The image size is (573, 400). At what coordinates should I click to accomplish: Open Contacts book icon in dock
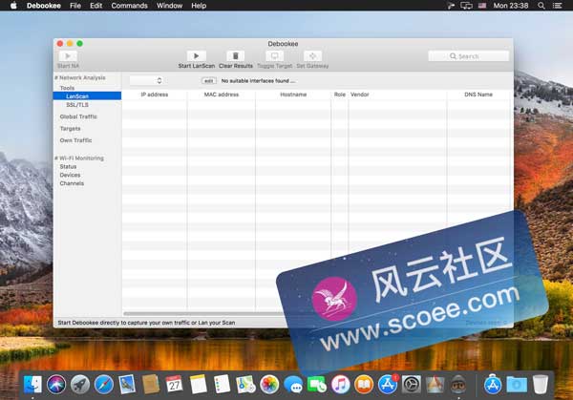coord(151,385)
